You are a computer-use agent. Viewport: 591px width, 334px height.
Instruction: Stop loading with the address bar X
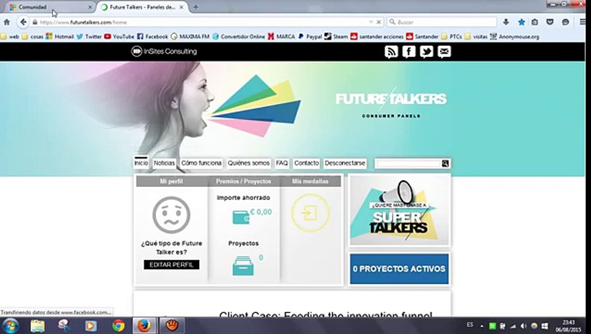click(378, 22)
